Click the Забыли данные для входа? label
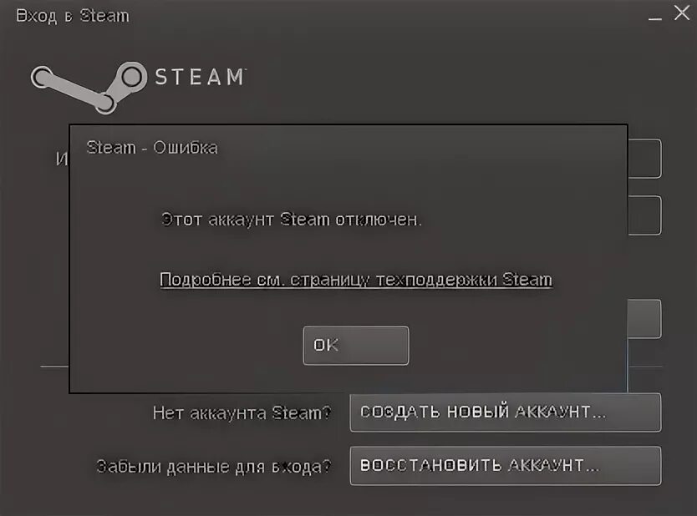Viewport: 697px width, 516px height. tap(213, 466)
